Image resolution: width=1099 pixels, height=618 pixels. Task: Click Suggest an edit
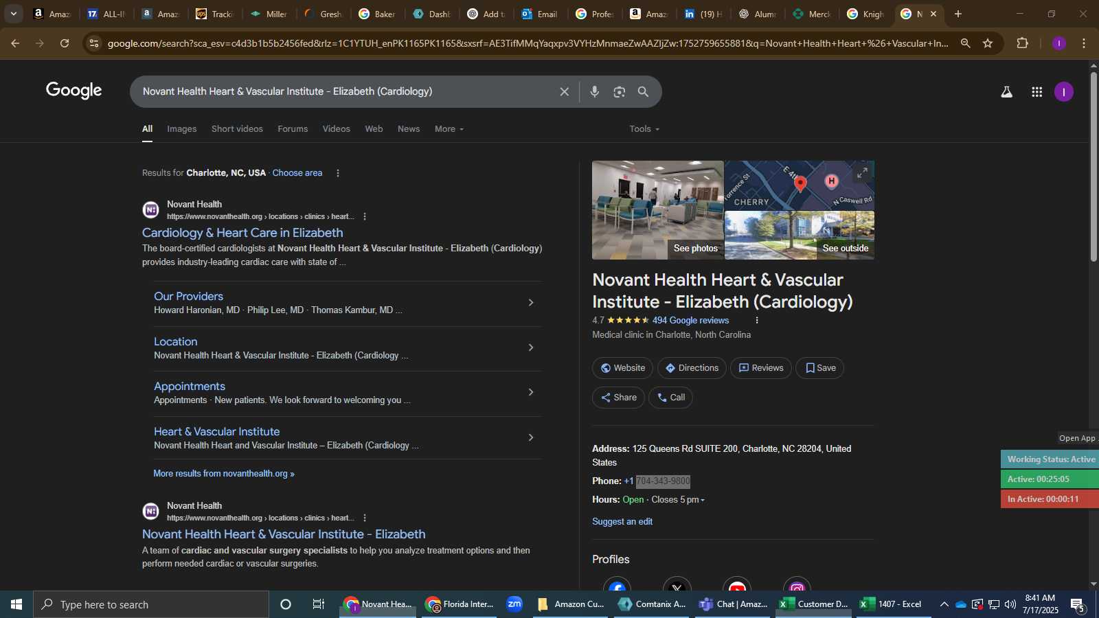pos(622,522)
